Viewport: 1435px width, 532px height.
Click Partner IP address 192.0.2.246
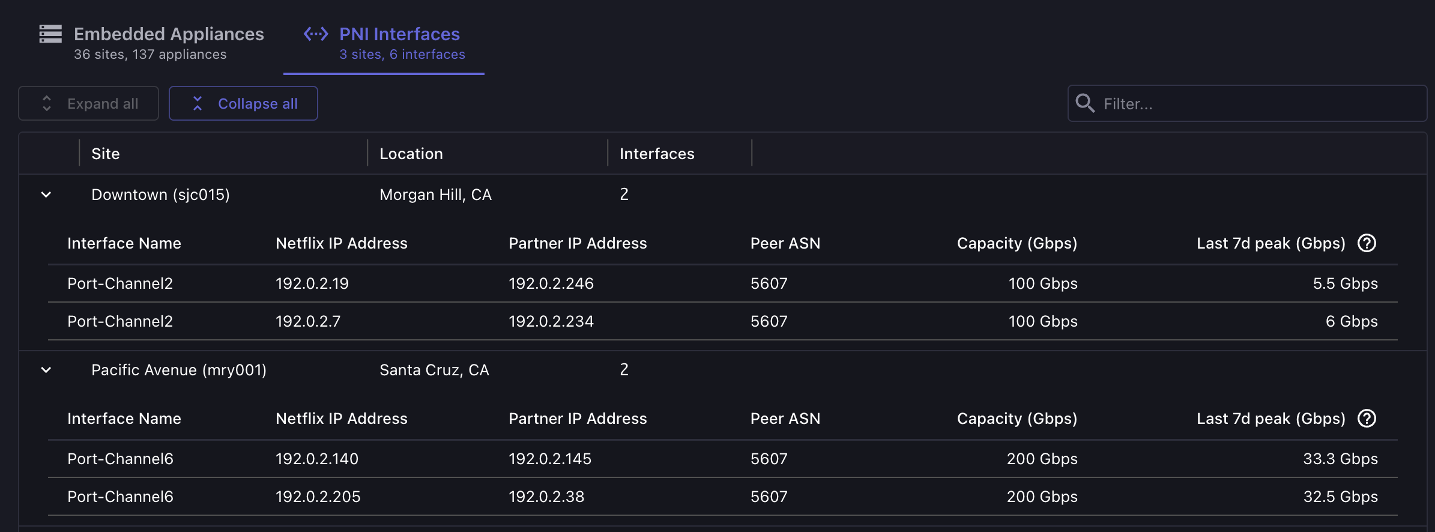pyautogui.click(x=551, y=283)
